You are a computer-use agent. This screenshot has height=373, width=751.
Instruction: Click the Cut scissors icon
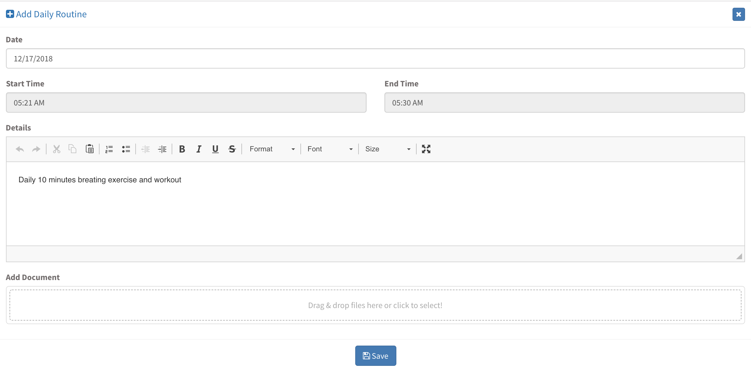(x=56, y=149)
